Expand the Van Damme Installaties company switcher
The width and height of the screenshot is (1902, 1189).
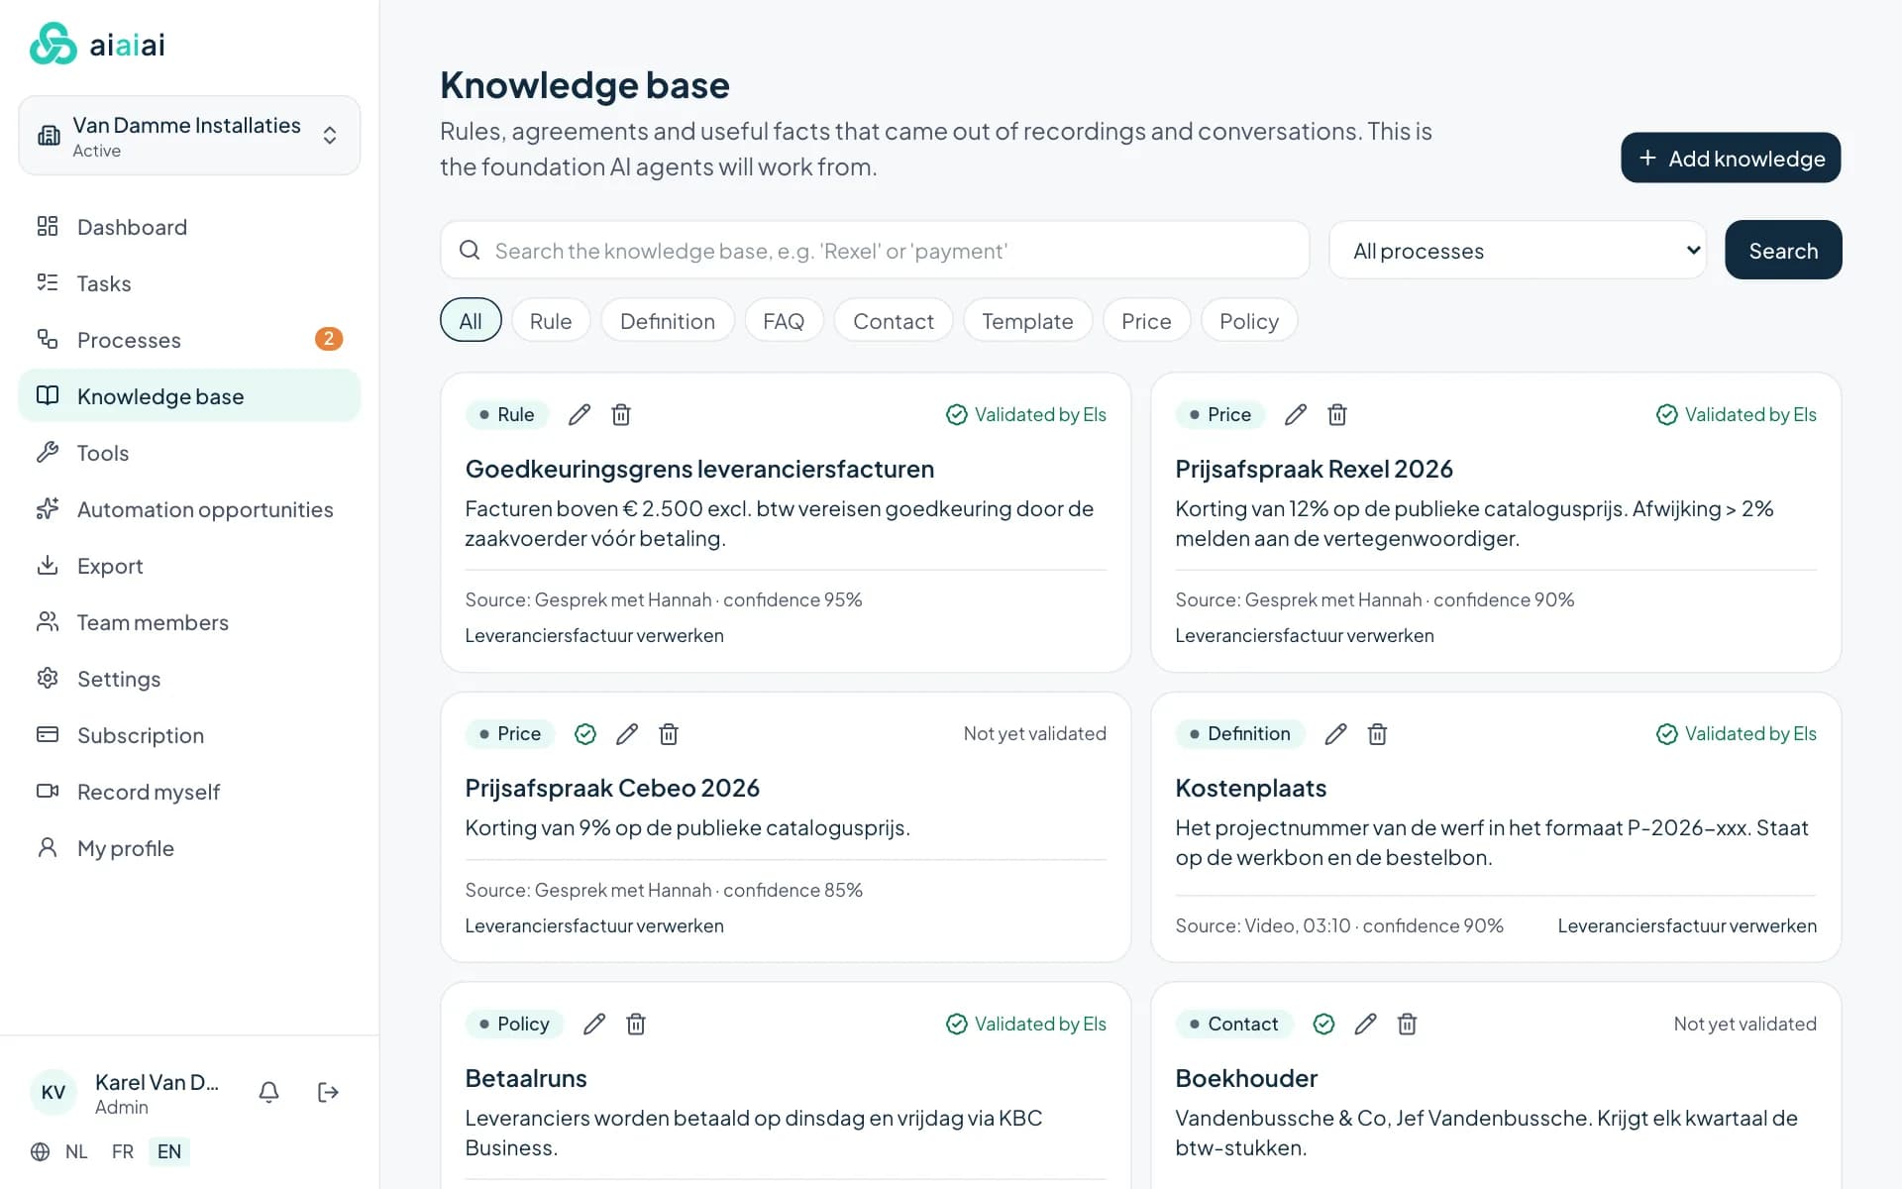(x=189, y=136)
